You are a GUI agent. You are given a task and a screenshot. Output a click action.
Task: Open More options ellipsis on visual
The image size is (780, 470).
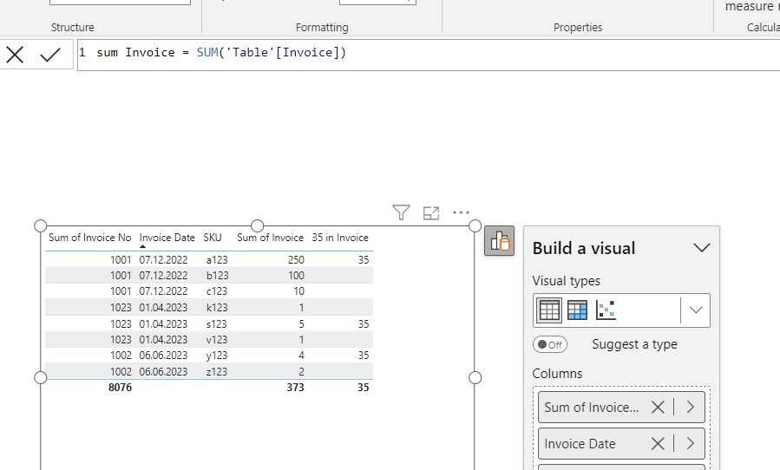pyautogui.click(x=461, y=212)
